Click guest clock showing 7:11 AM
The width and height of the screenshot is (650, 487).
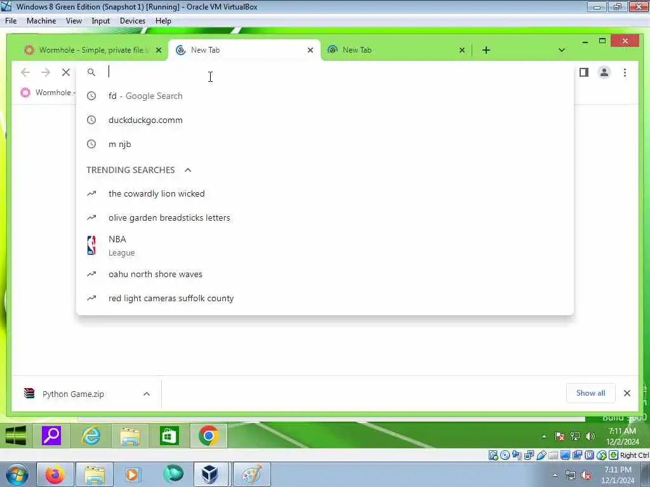click(622, 436)
